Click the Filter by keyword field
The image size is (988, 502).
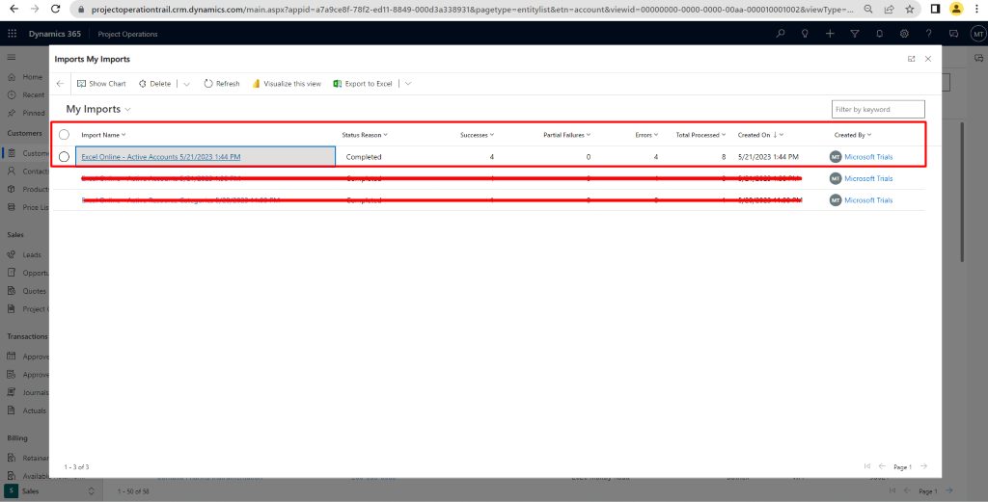tap(877, 109)
